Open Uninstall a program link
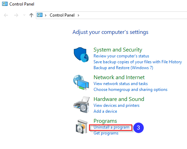The height and width of the screenshot is (149, 187). click(x=111, y=127)
